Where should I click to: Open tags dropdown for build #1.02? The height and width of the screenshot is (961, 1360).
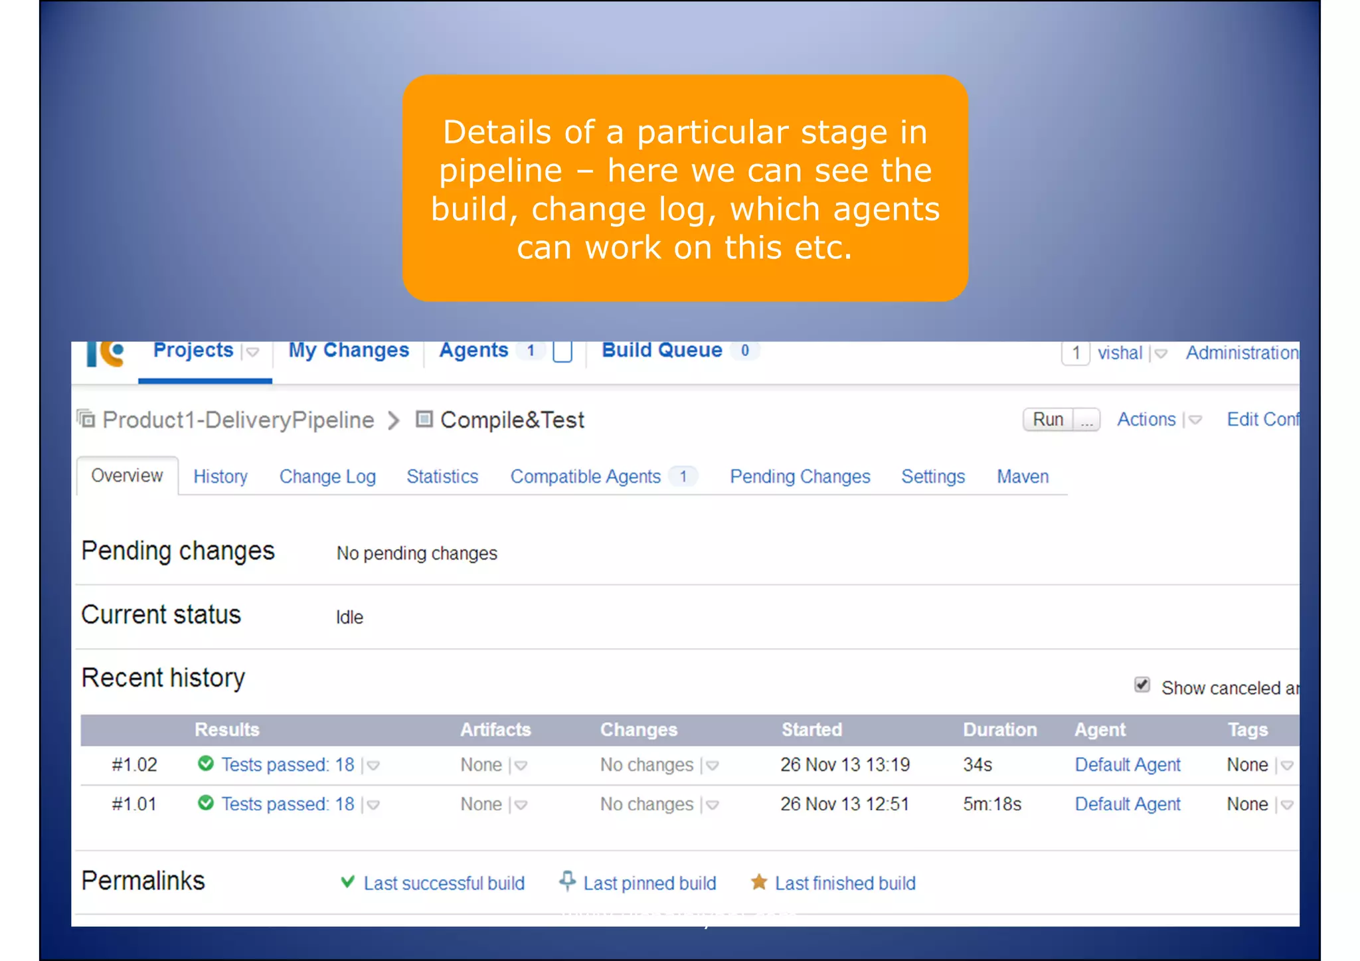tap(1287, 766)
